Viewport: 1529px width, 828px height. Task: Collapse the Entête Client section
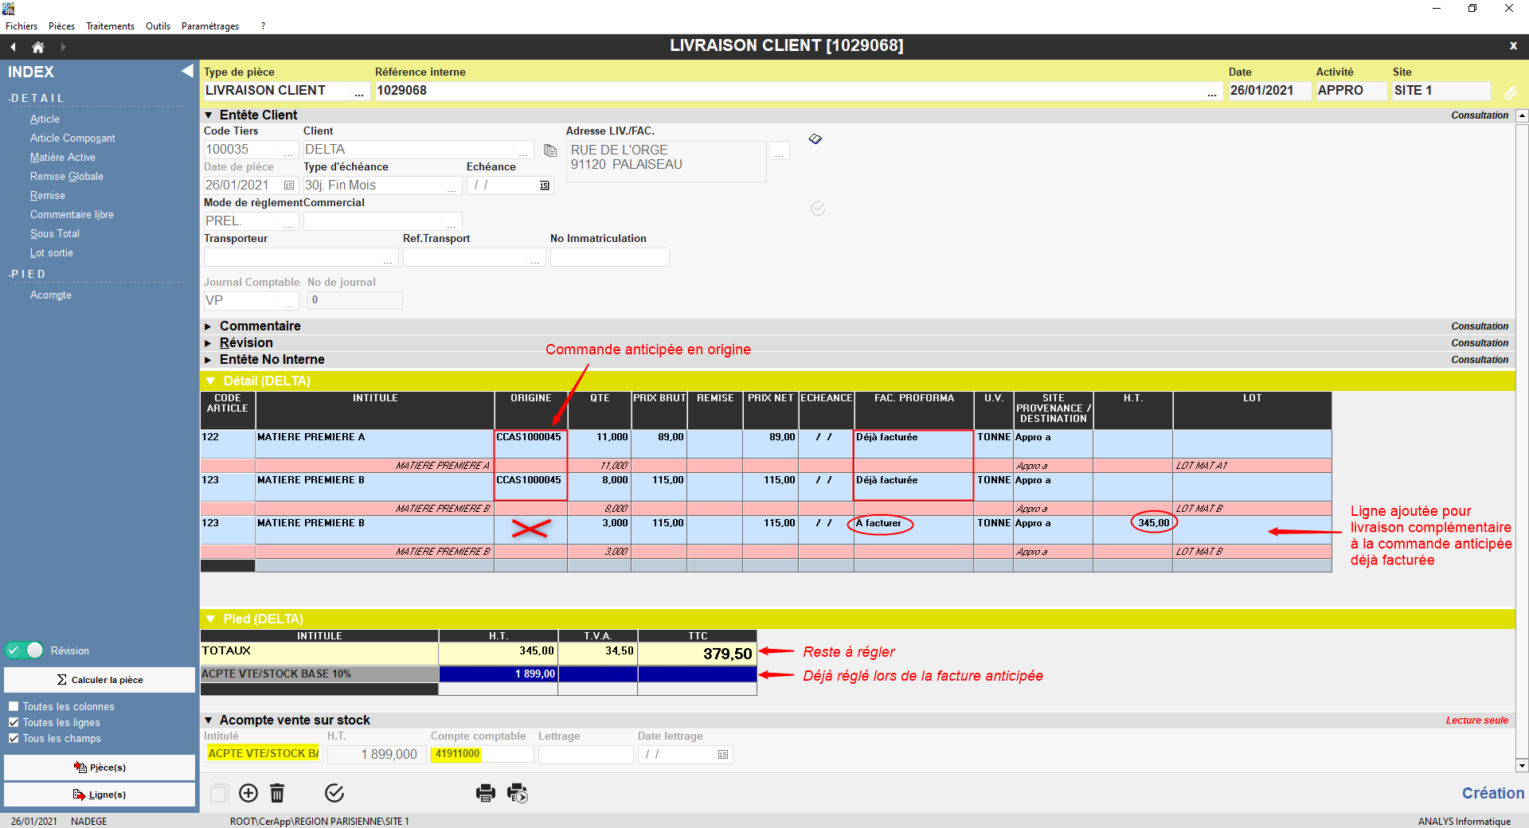[x=209, y=115]
